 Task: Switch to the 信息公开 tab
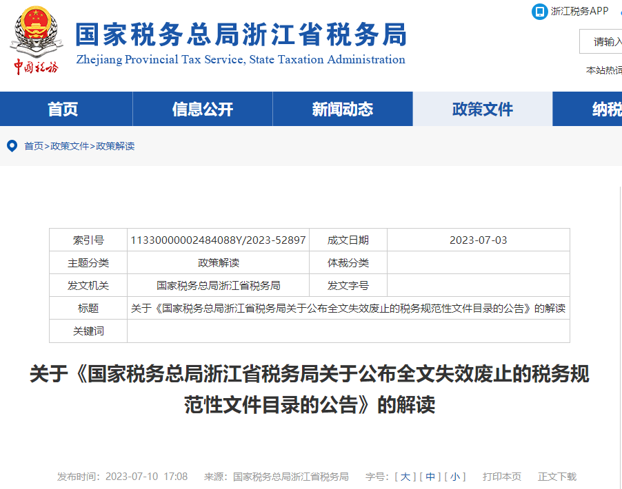(202, 108)
